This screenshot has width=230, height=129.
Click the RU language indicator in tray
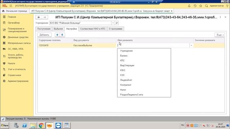click(183, 125)
